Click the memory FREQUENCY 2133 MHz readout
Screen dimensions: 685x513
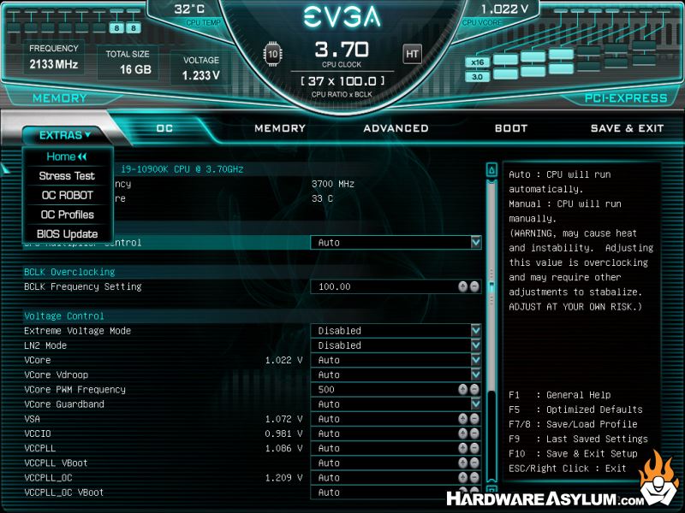(x=54, y=57)
